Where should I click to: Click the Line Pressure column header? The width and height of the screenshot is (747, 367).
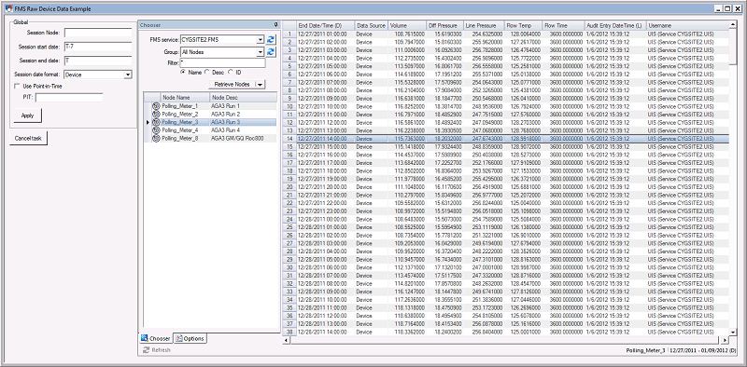click(484, 25)
